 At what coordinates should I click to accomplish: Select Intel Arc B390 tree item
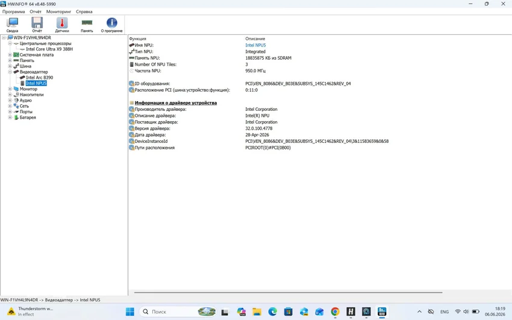(x=40, y=77)
